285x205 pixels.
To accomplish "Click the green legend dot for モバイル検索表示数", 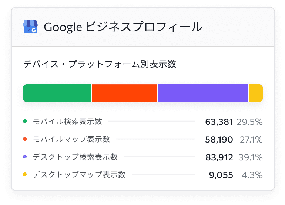I will click(25, 121).
